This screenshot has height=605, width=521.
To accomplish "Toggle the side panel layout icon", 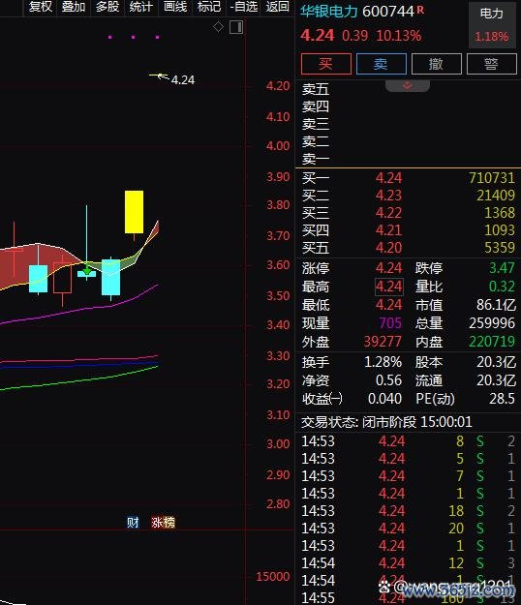I will point(236,27).
